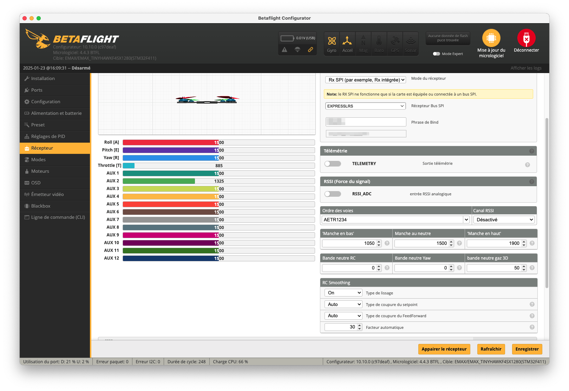Click the AUX 2 channel bar
Image resolution: width=569 pixels, height=391 pixels.
pyautogui.click(x=218, y=181)
